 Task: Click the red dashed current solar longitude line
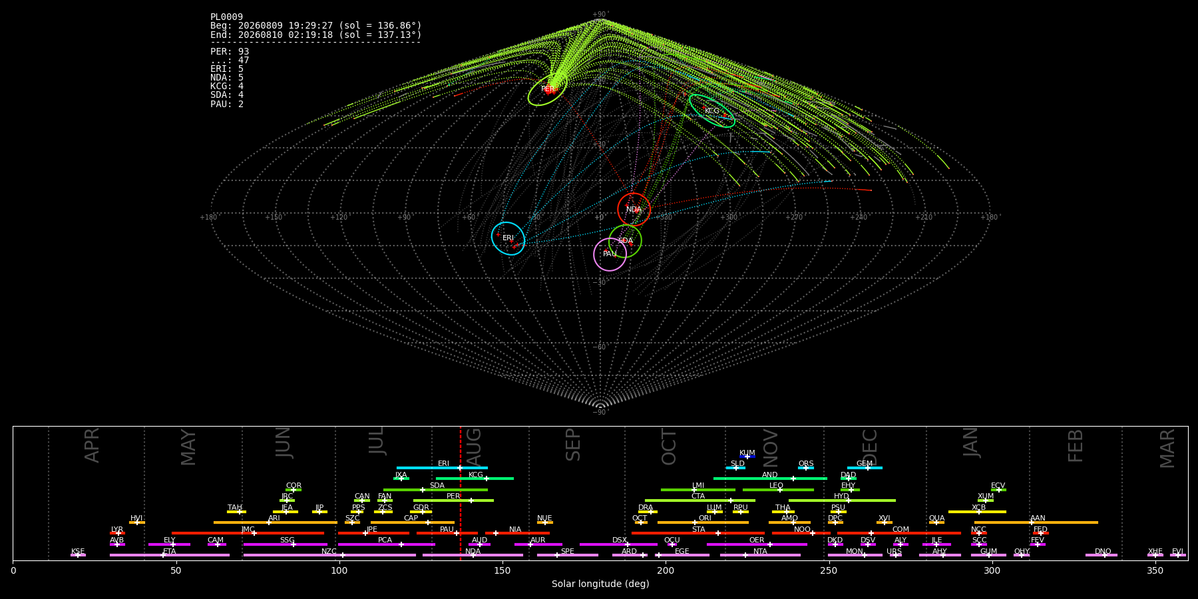coord(460,493)
